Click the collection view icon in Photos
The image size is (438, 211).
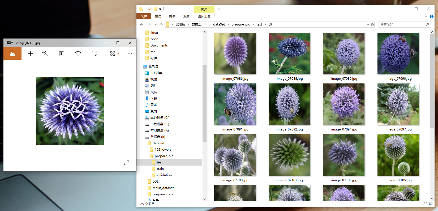pos(12,53)
